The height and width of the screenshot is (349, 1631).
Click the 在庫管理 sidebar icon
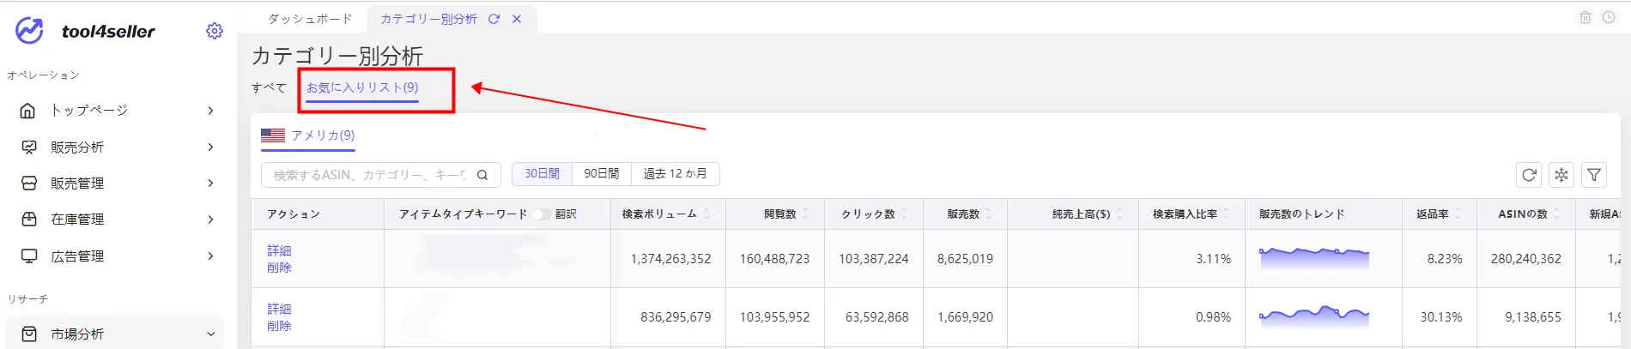[28, 220]
